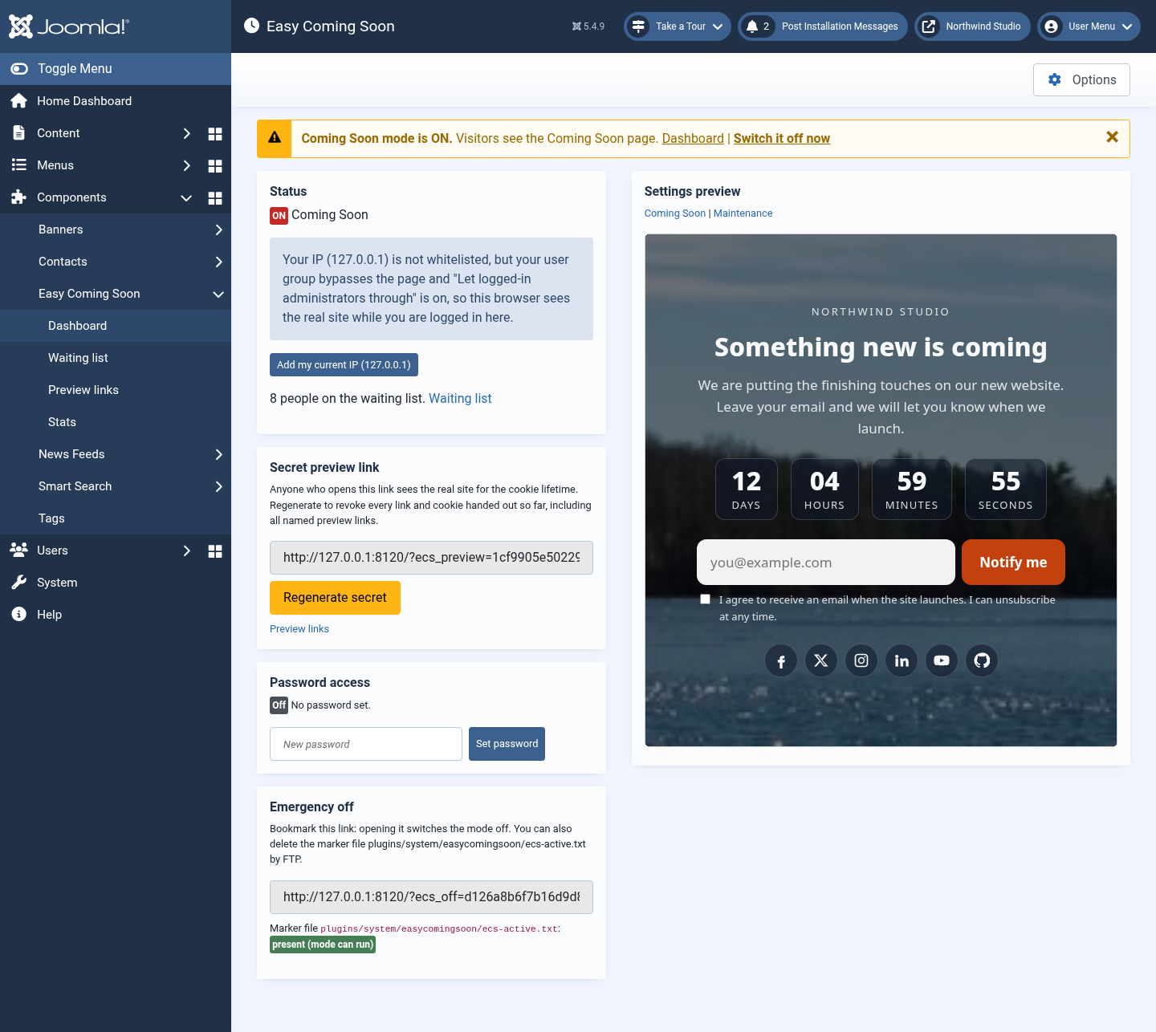The width and height of the screenshot is (1156, 1032).
Task: Dismiss the Coming Soon warning banner
Action: [1112, 137]
